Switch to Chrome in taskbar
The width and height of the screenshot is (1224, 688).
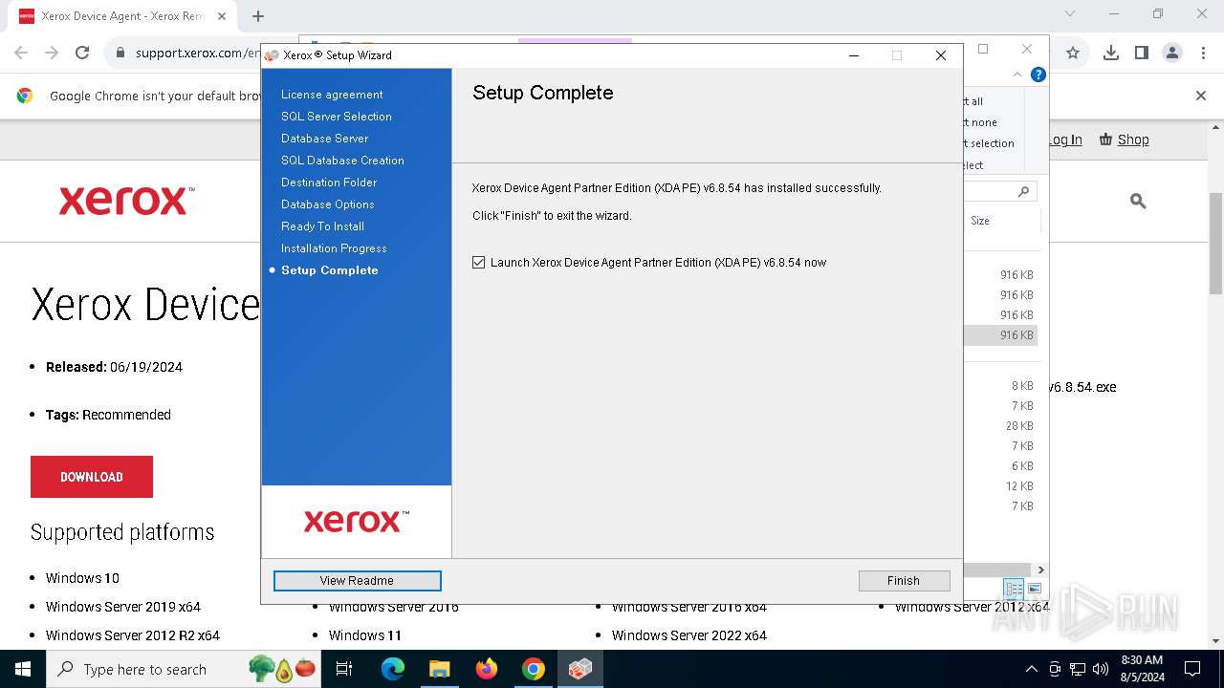point(534,669)
